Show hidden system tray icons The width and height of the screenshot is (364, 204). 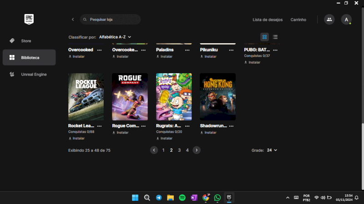point(288,198)
